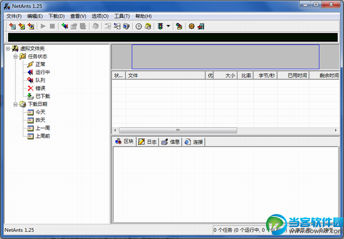This screenshot has height=239, width=344.
Task: Collapse the 下载日期 tree branch
Action: pyautogui.click(x=15, y=104)
